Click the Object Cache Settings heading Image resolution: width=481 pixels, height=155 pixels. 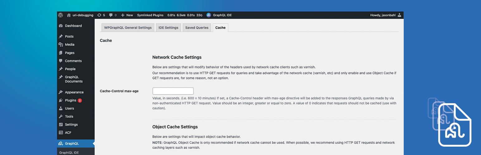(x=175, y=127)
